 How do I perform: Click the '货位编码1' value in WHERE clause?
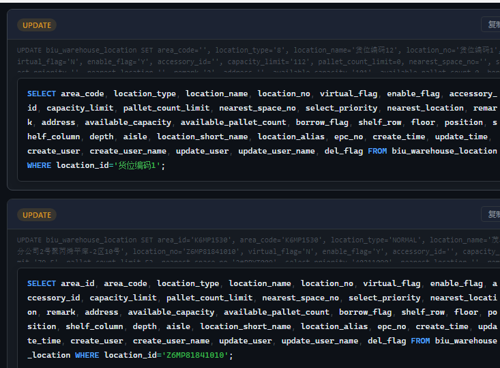point(140,165)
